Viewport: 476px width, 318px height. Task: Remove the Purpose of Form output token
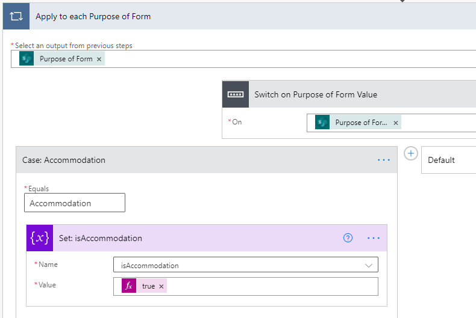[x=99, y=59]
